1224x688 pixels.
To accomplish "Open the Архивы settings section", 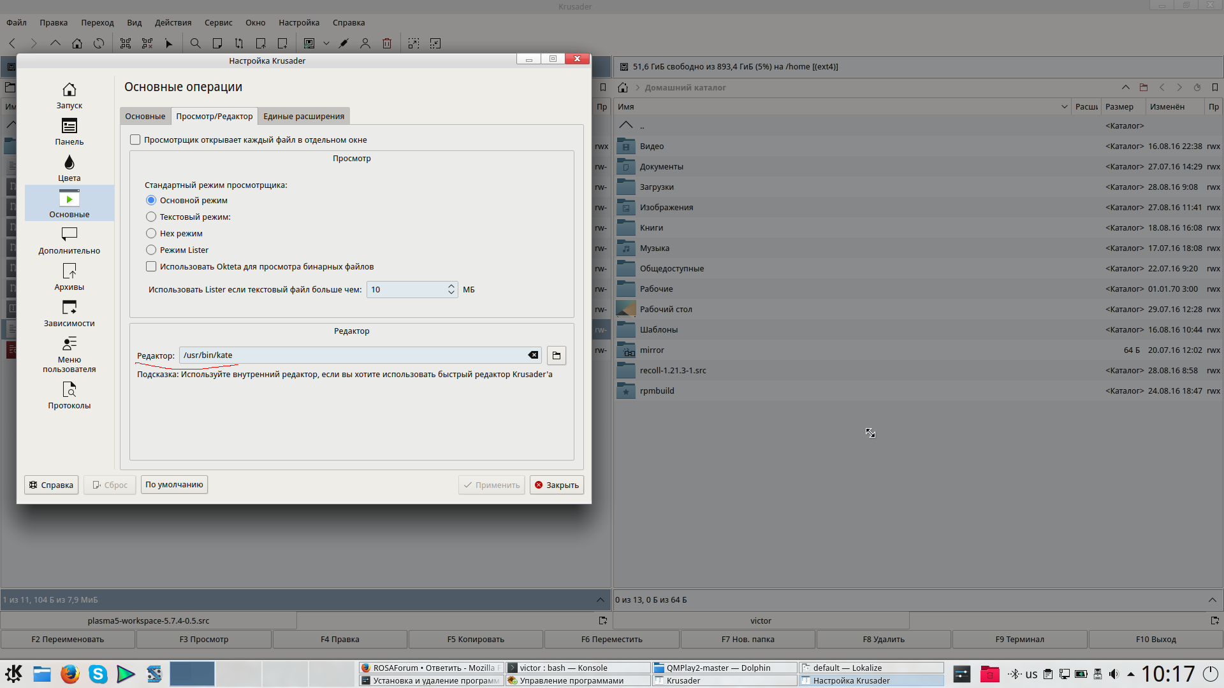I will [69, 277].
